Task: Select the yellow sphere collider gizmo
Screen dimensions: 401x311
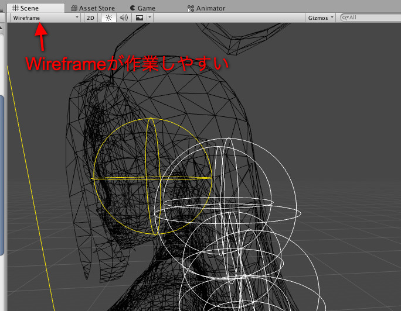Action: click(x=152, y=176)
